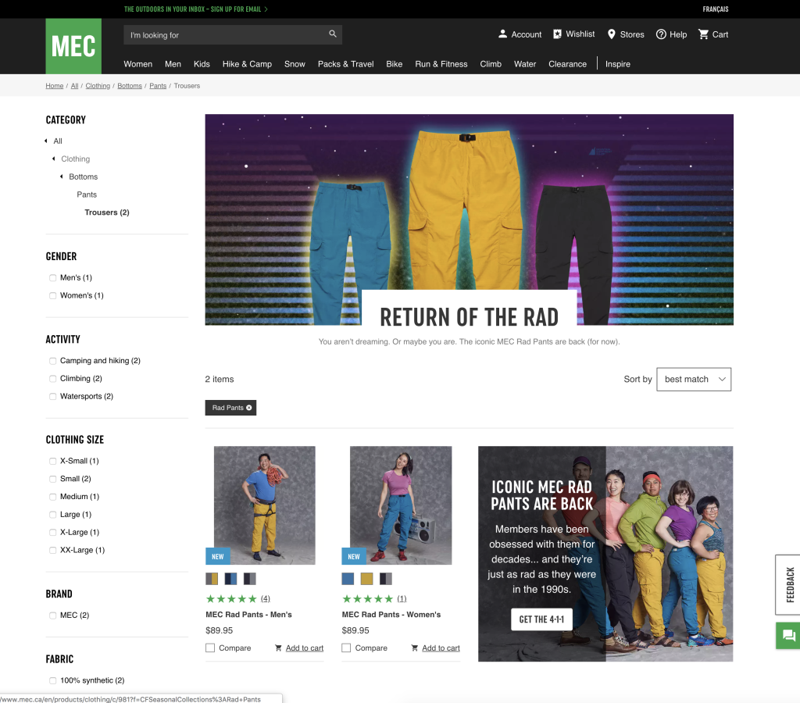Image resolution: width=800 pixels, height=703 pixels.
Task: Open Wishlist star icon
Action: 558,34
